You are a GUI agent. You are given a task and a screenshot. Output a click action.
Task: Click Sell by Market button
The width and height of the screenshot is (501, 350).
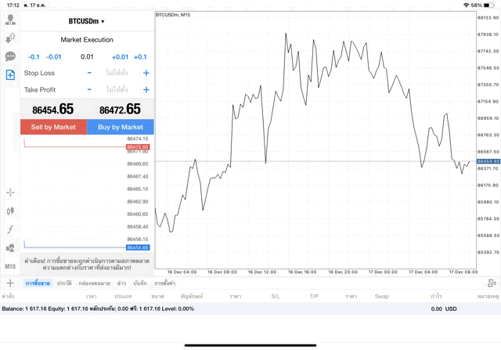53,127
